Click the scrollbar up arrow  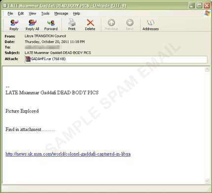(207, 69)
